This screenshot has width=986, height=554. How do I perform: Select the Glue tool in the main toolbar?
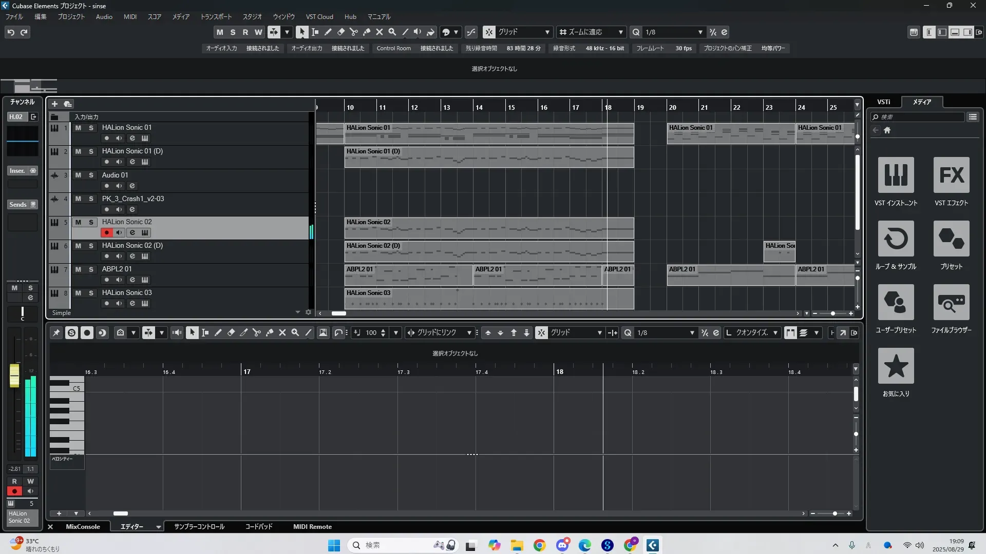point(366,32)
